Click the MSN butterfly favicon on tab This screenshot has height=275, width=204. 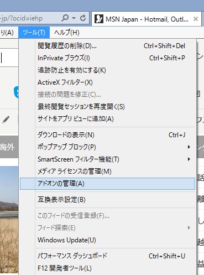click(x=99, y=19)
